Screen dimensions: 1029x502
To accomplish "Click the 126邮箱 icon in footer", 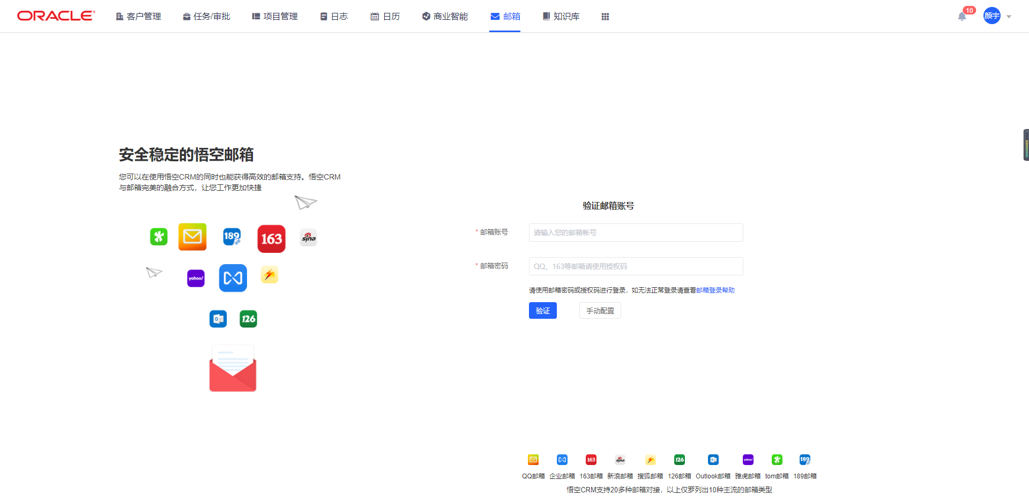I will (x=680, y=460).
